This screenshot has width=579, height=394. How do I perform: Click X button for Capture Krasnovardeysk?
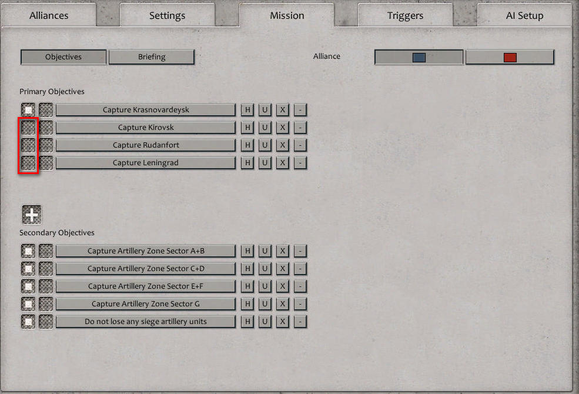tap(283, 109)
